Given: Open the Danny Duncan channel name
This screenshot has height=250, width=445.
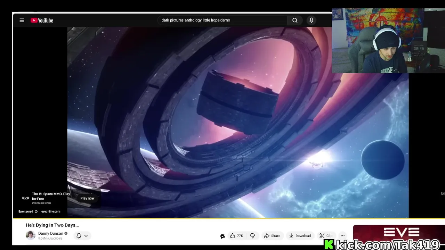Looking at the screenshot, I should tap(50, 233).
